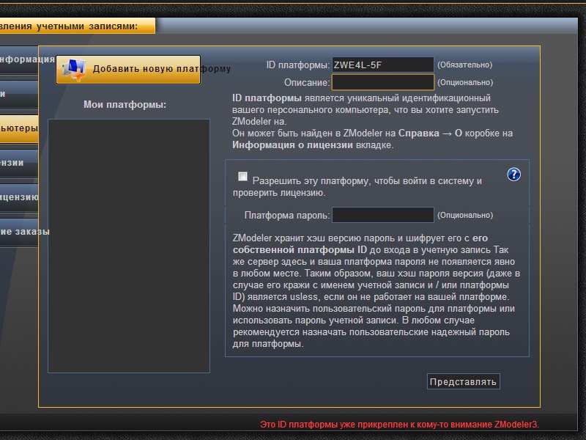Click the 'Мои платформы:' heading
Viewport: 586px width, 440px height.
[x=125, y=104]
